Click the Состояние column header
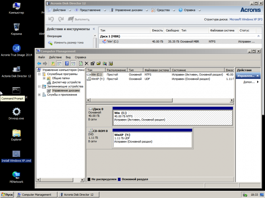The width and height of the screenshot is (265, 198). 197,70
